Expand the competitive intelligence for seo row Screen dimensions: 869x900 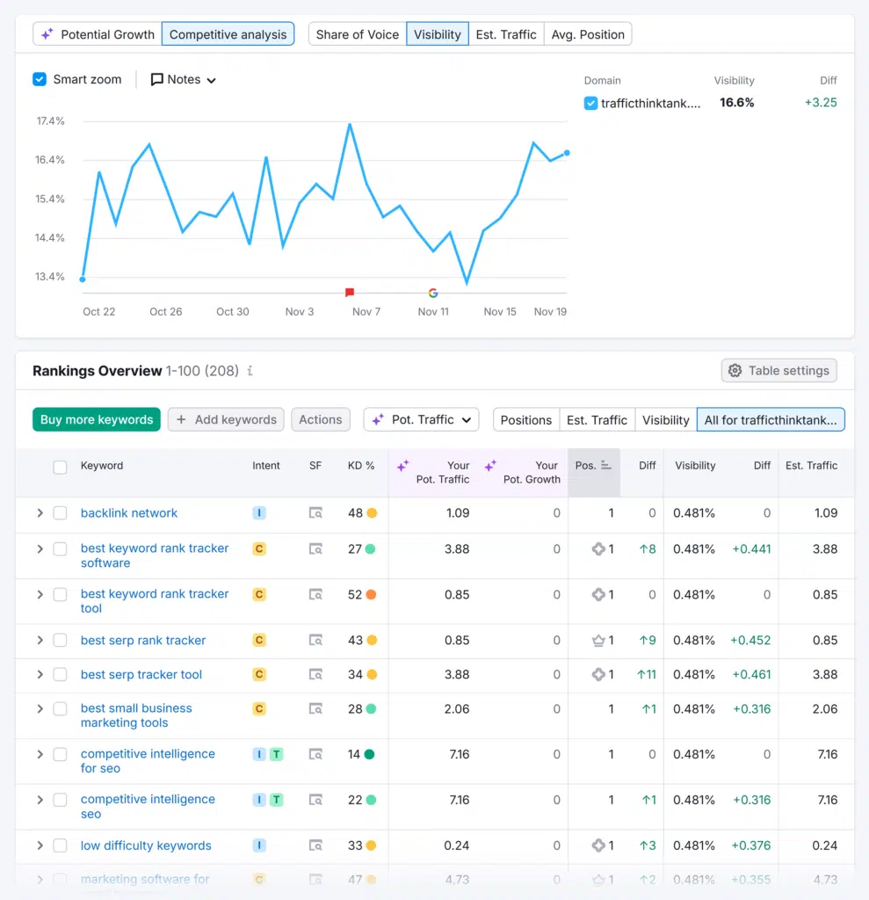click(40, 754)
